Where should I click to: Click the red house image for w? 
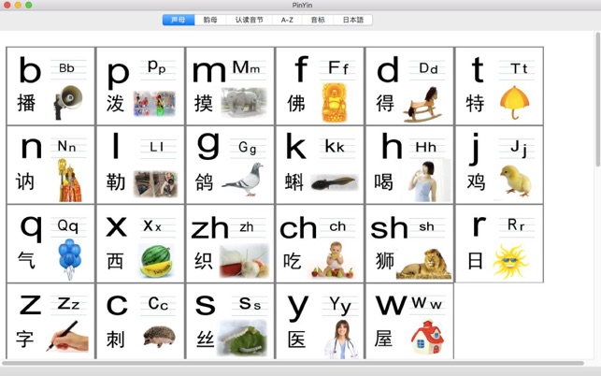tap(427, 338)
